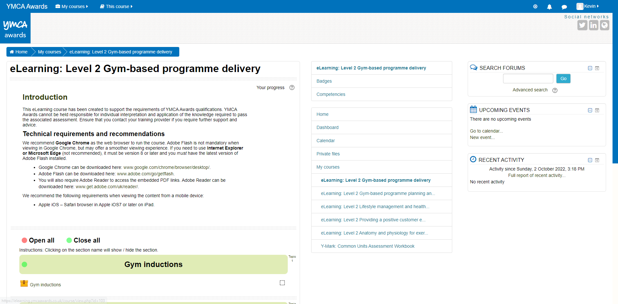Image resolution: width=618 pixels, height=304 pixels.
Task: Click the Go search button
Action: click(x=563, y=78)
